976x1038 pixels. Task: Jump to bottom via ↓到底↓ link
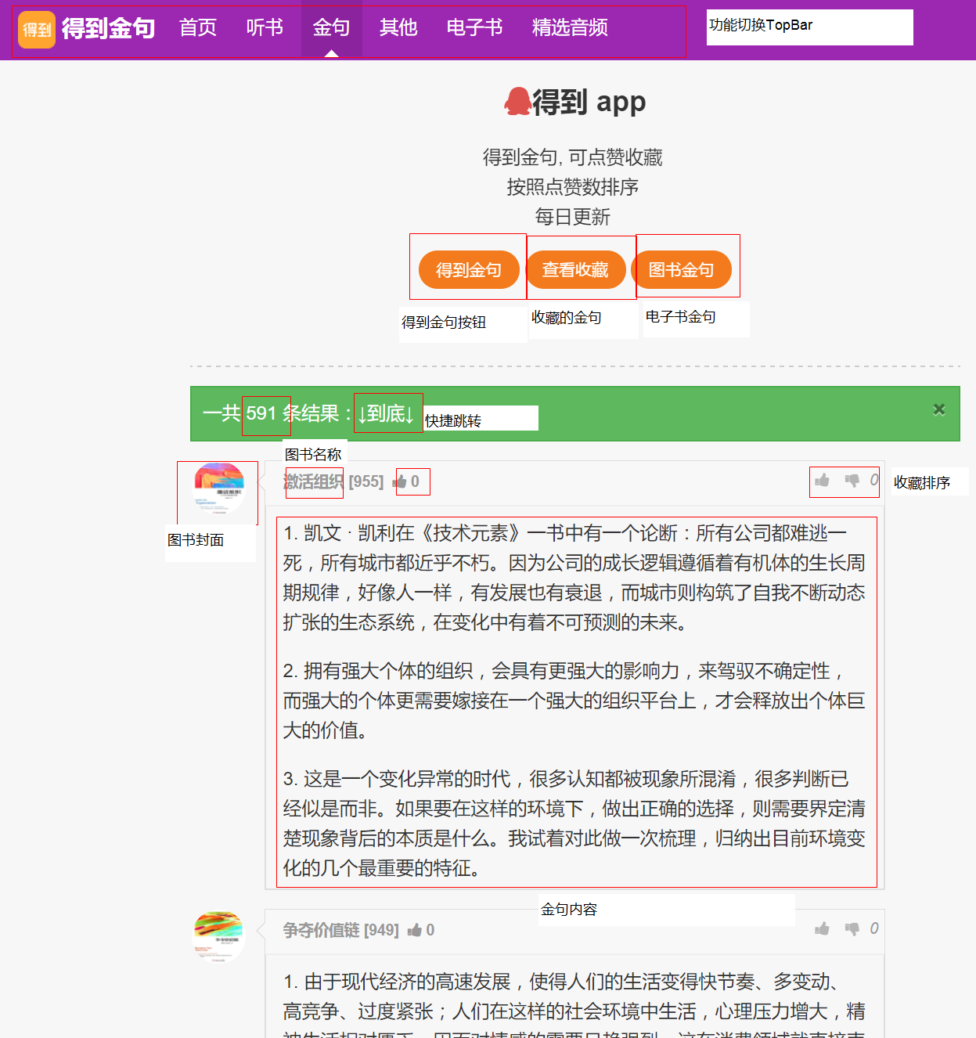[387, 413]
